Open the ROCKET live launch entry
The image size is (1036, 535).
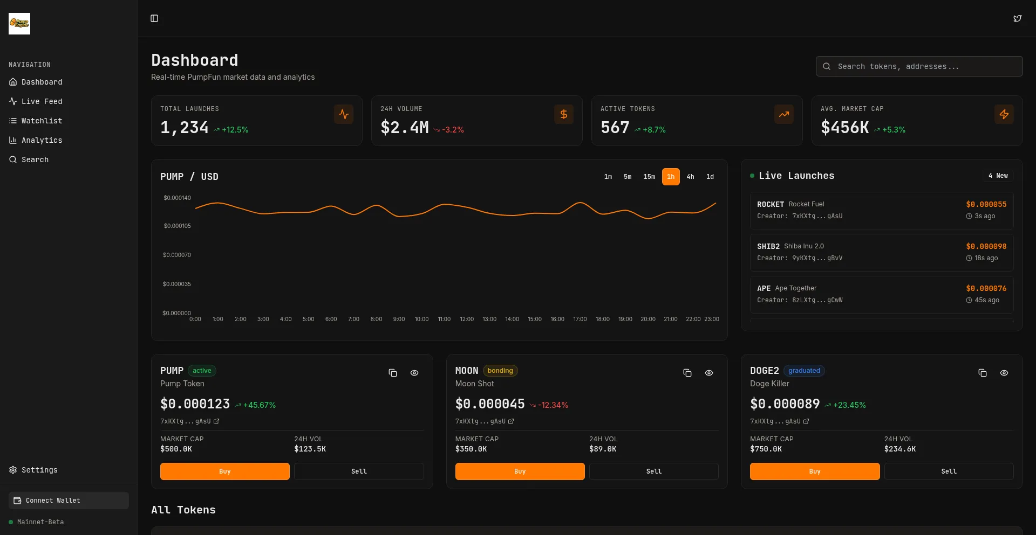point(881,210)
